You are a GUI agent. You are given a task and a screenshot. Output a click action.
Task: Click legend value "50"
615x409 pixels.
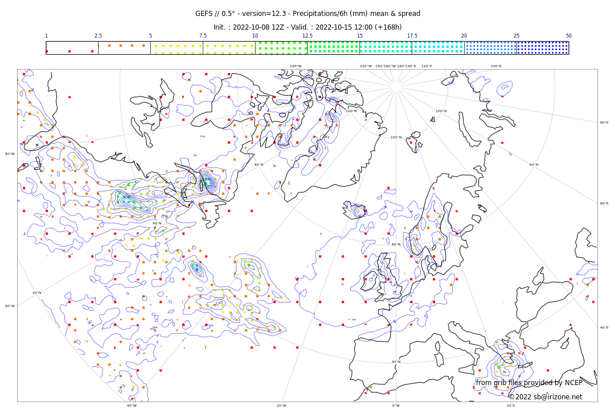point(569,36)
